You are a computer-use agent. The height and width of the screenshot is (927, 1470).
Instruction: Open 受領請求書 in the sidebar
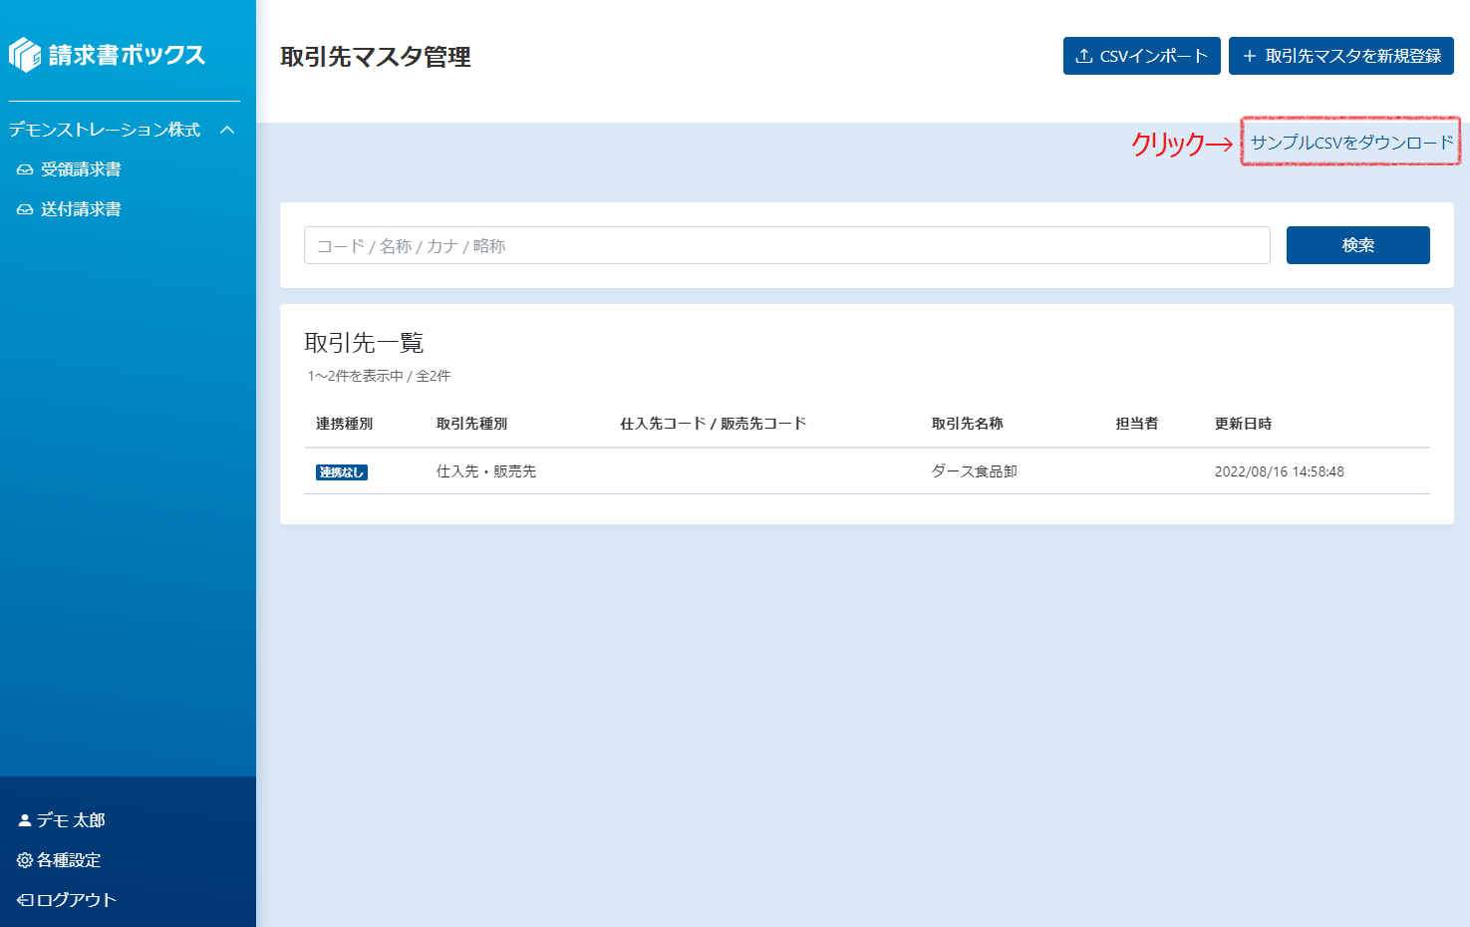pyautogui.click(x=81, y=170)
